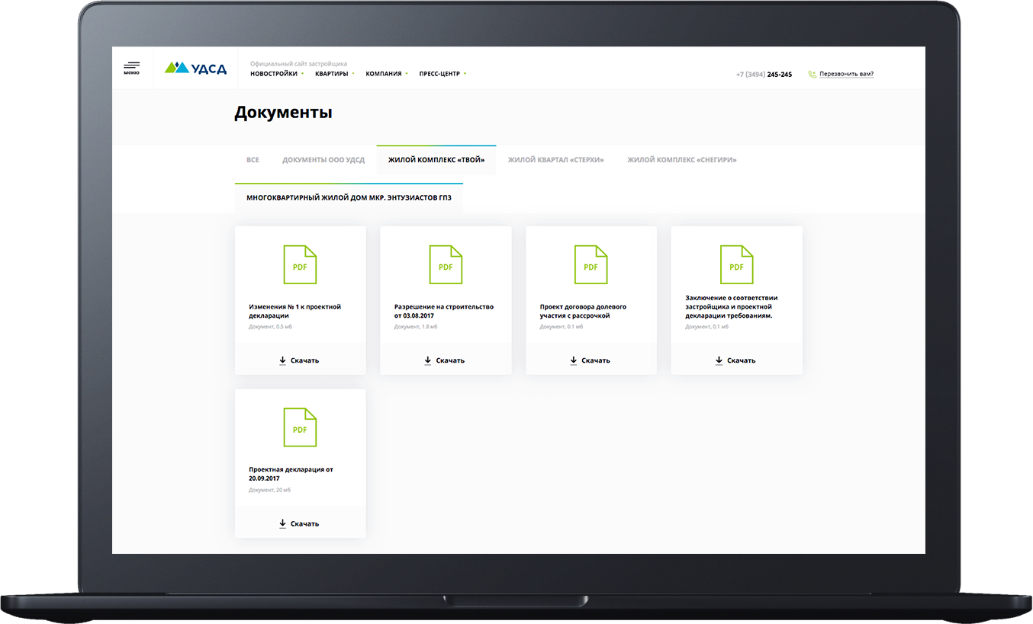Click Официальный сайт застройщика caption
Viewport: 1033px width, 624px height.
pos(298,64)
